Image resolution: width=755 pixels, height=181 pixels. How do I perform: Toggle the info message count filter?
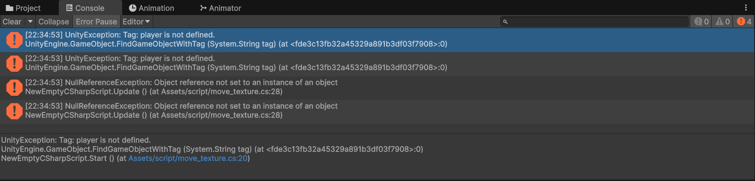point(701,22)
